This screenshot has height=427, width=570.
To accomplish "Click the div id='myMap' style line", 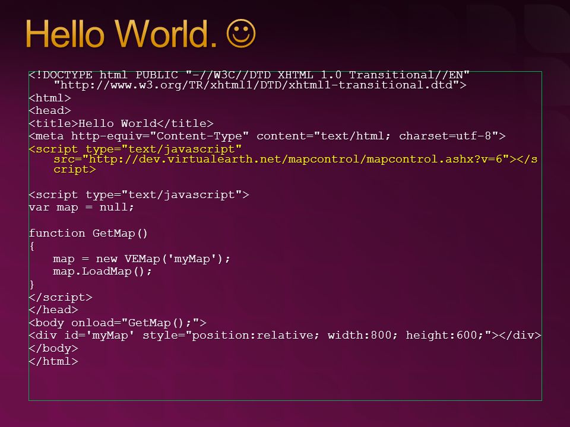I will click(x=285, y=336).
